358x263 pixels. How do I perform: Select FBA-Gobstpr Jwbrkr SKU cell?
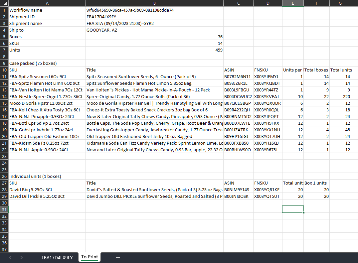pos(47,130)
